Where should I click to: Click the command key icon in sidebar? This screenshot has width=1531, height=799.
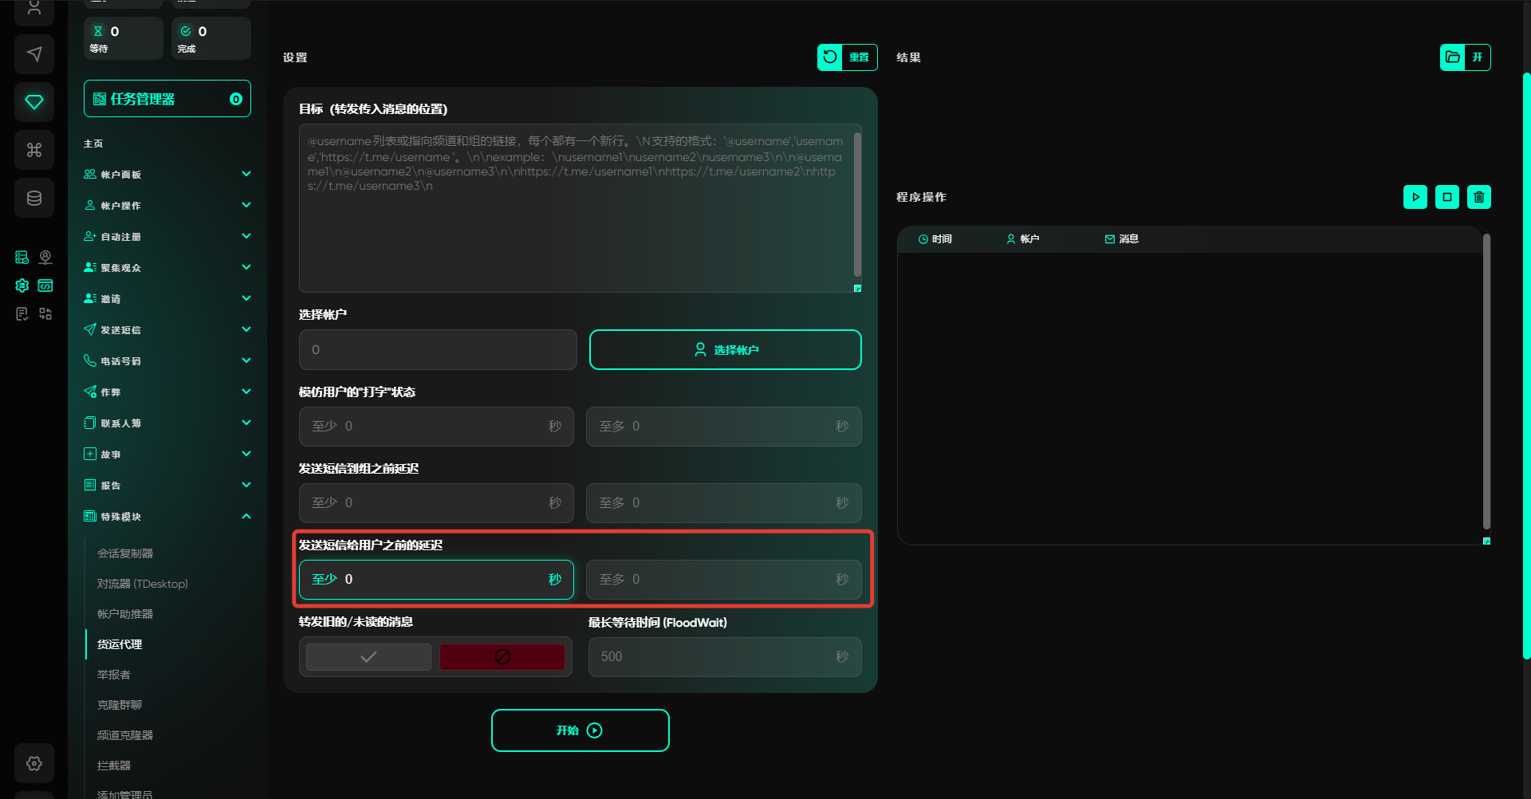click(34, 150)
